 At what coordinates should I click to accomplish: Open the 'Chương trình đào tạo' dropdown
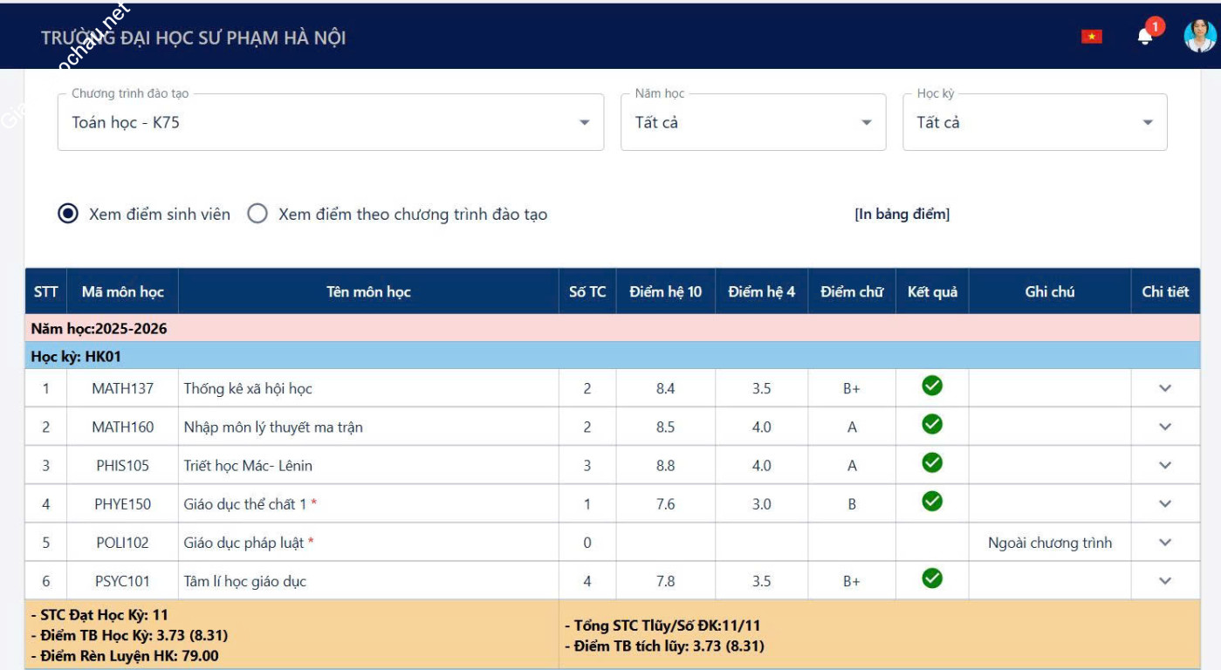pos(330,123)
